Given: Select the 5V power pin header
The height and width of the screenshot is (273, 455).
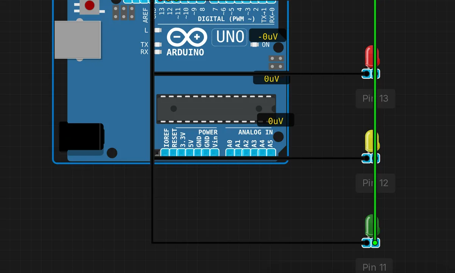Looking at the screenshot, I should (x=190, y=152).
